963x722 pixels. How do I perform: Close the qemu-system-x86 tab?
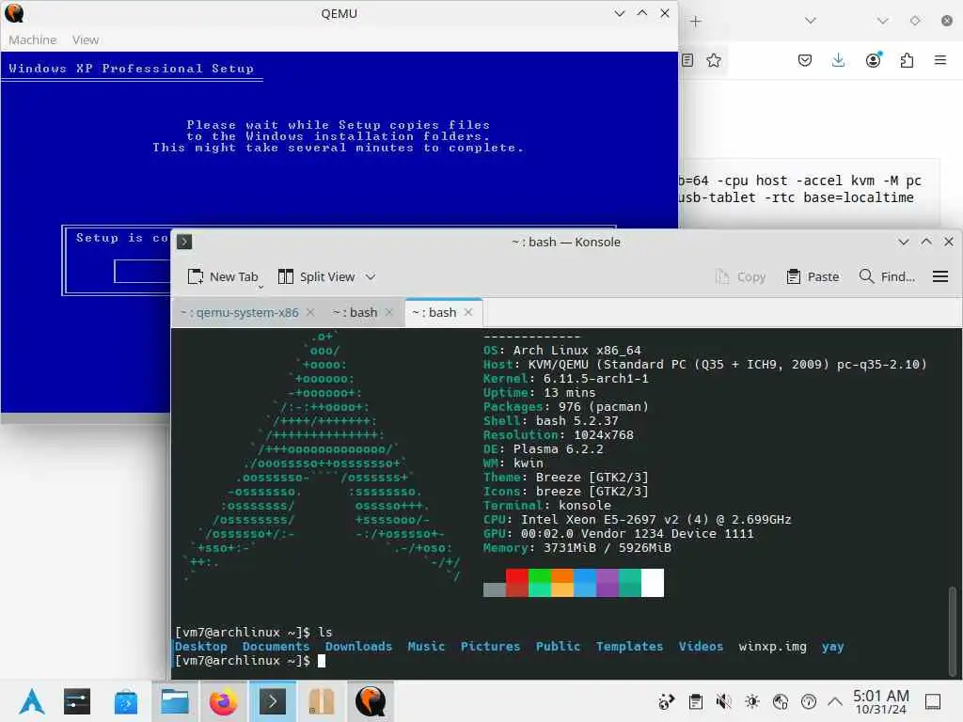tap(310, 312)
